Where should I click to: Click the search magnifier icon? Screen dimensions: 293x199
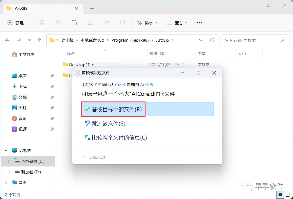pos(282,40)
